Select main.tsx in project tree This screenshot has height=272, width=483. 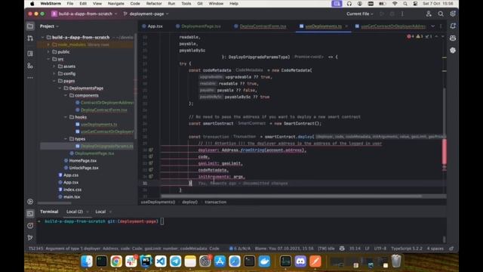(72, 196)
